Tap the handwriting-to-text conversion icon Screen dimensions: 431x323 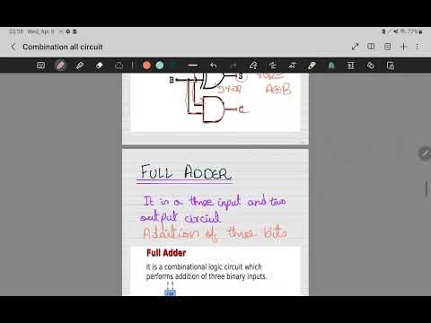pyautogui.click(x=292, y=65)
